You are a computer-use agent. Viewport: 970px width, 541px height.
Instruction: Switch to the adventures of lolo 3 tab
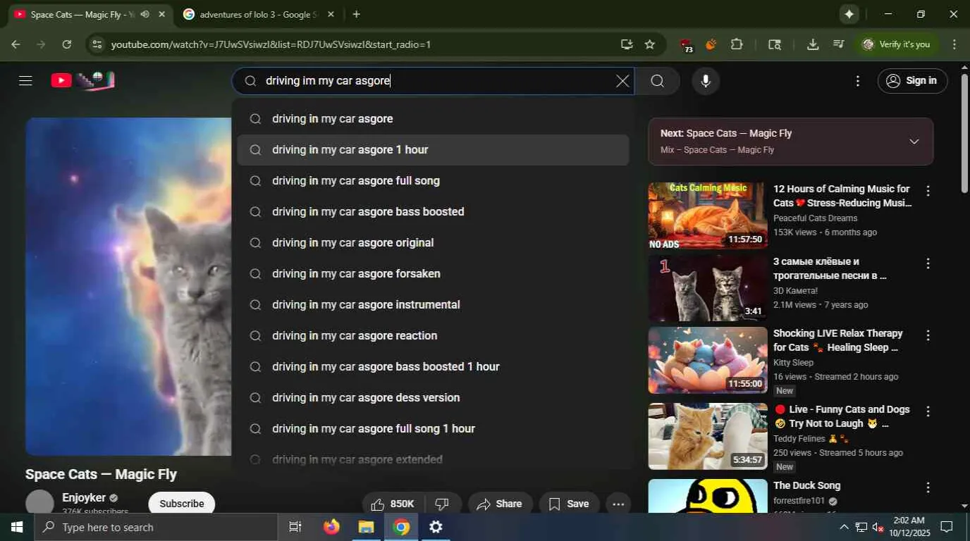pos(258,14)
